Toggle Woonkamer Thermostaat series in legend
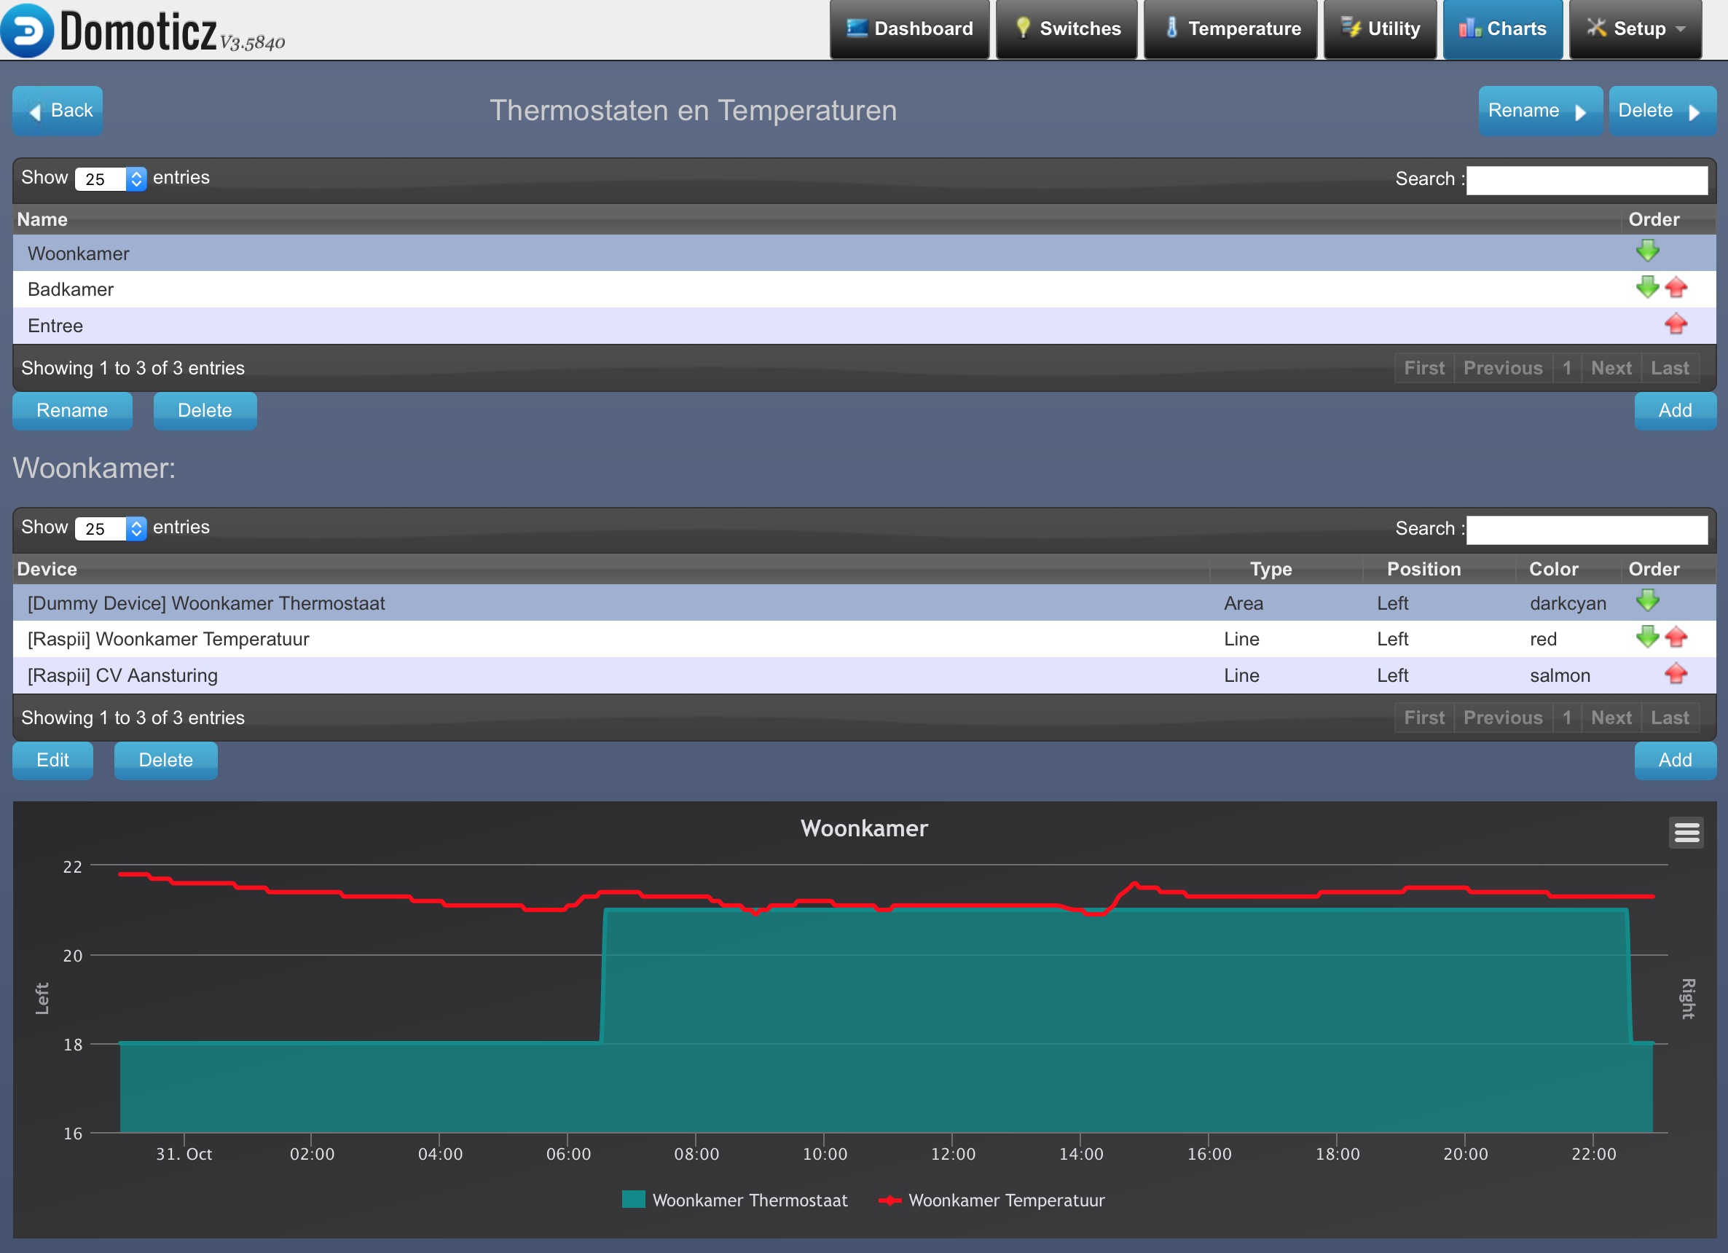Viewport: 1728px width, 1253px height. (734, 1200)
